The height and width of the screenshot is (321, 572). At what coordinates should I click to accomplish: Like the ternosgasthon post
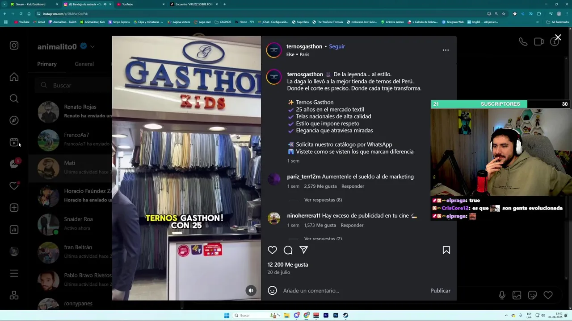(272, 250)
